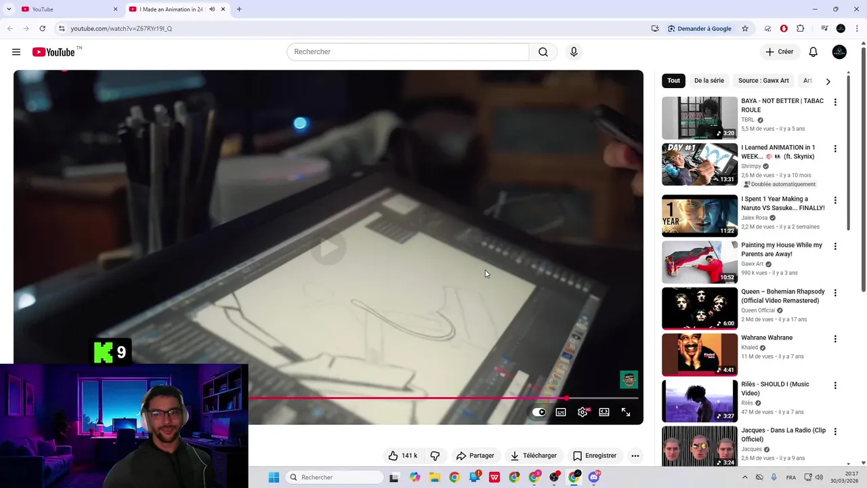View site information icon in address bar
Screen dimensions: 867x488
[x=62, y=28]
